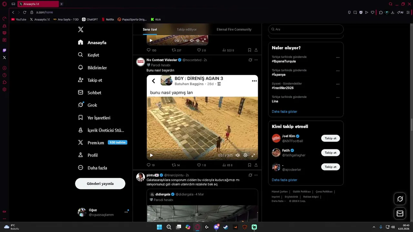413x232 pixels.
Task: Play the top partially visible video
Action: 151,41
